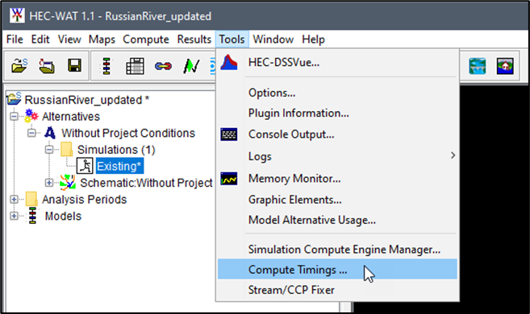This screenshot has height=314, width=530.
Task: Click the blue A alternative icon
Action: [50, 133]
